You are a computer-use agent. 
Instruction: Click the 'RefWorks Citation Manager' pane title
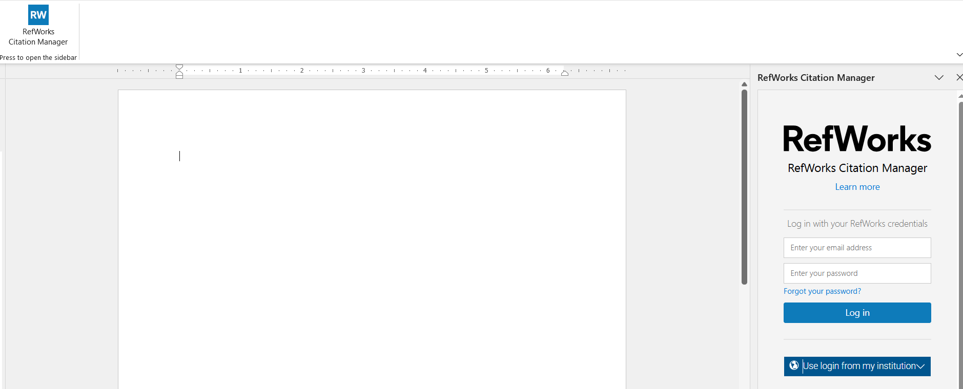tap(816, 78)
